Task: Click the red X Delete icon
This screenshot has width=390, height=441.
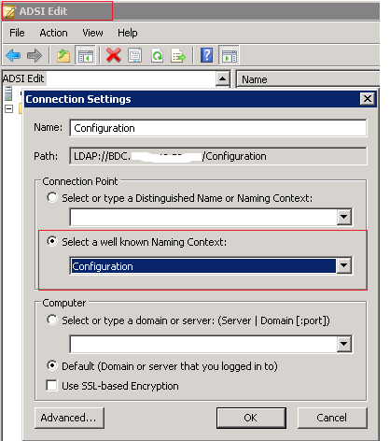Action: point(114,55)
